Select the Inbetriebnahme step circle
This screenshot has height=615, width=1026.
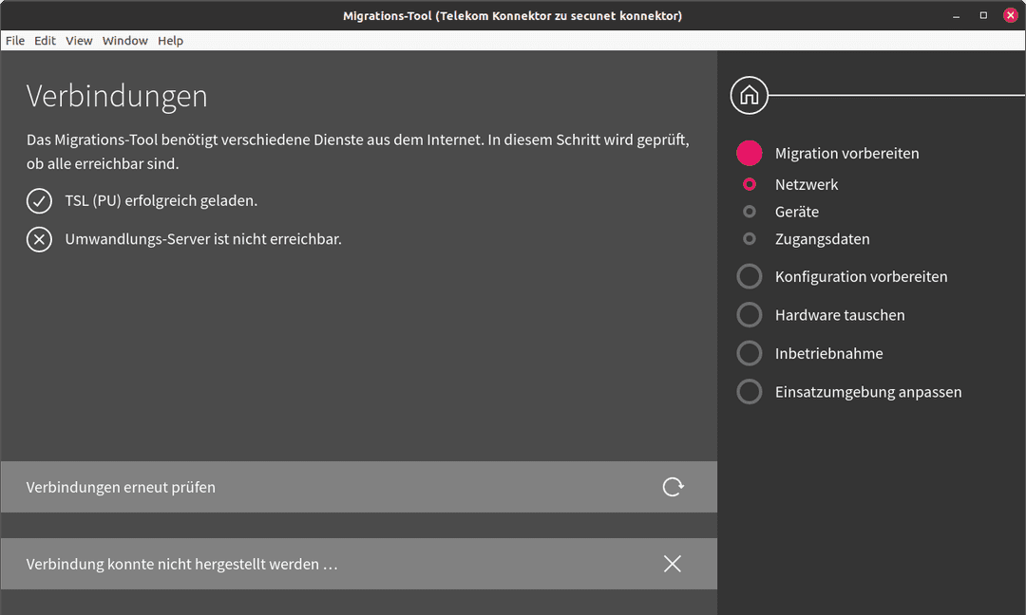(750, 354)
